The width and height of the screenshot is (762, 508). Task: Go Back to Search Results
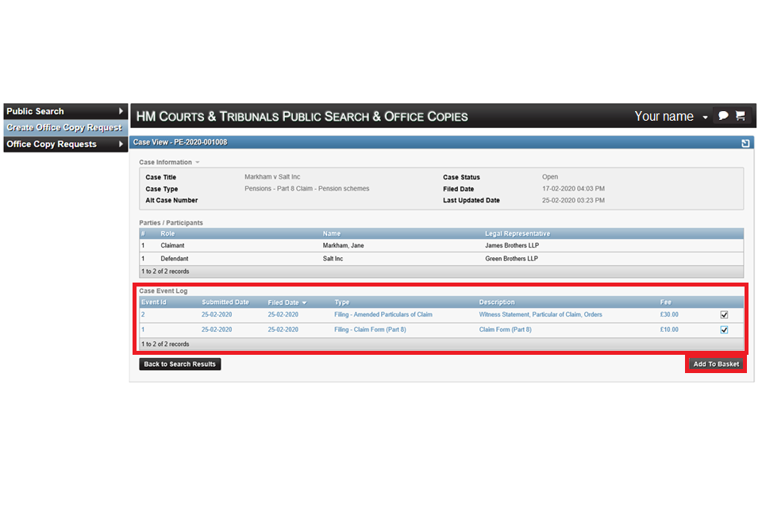click(x=180, y=364)
